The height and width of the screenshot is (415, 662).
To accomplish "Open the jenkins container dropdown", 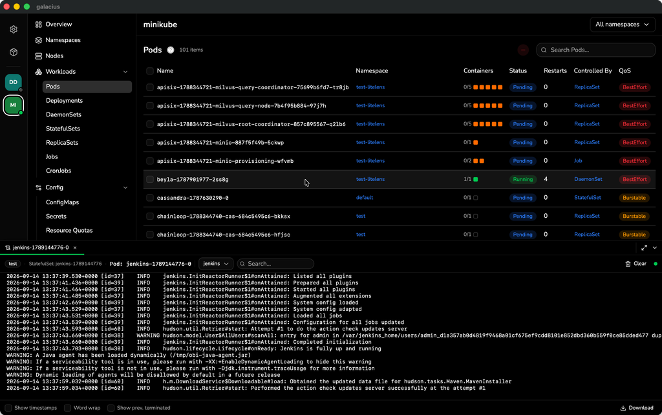I will coord(216,264).
